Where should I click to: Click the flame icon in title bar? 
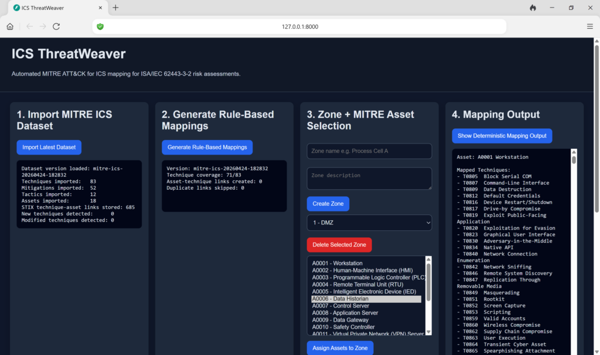[x=533, y=8]
